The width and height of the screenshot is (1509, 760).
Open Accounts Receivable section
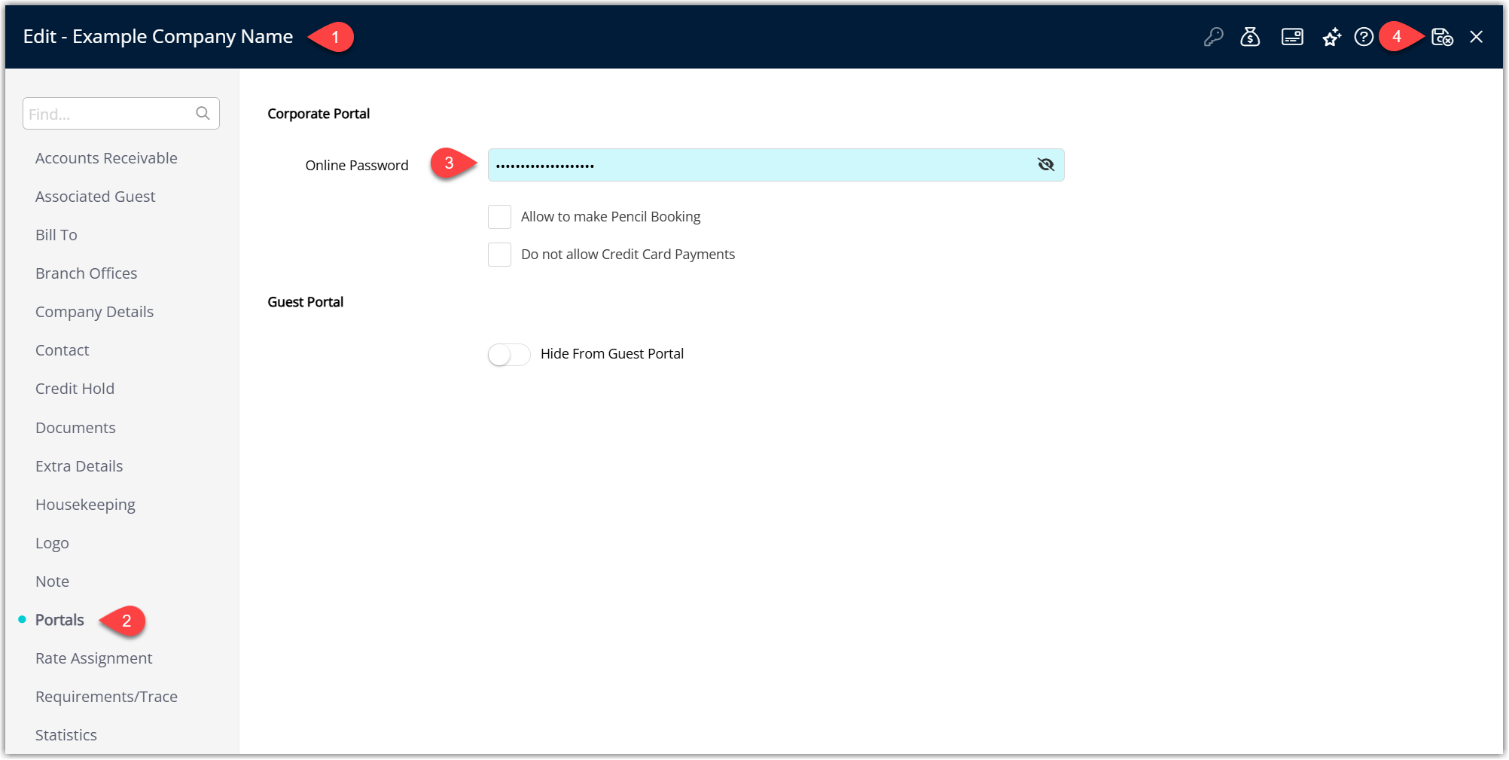pyautogui.click(x=106, y=158)
